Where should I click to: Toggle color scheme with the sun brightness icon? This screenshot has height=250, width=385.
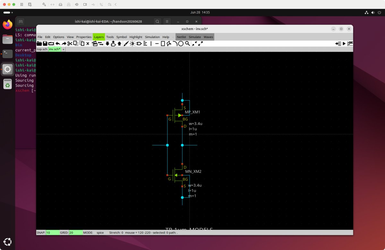tap(132, 43)
